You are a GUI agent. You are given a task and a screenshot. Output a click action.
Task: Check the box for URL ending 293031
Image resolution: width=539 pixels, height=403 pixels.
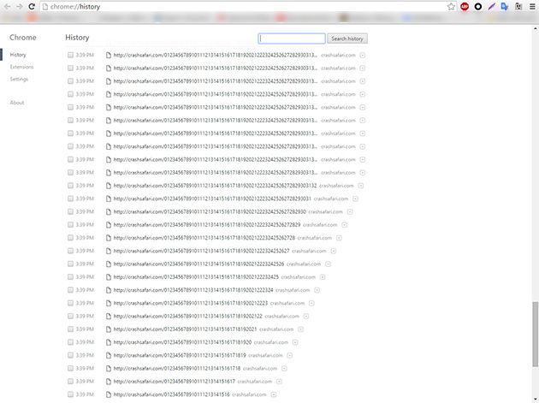70,199
